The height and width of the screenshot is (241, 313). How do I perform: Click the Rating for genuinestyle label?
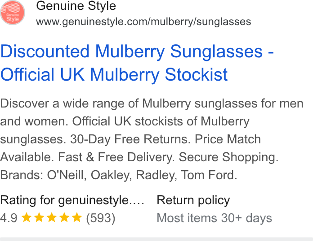[x=72, y=200]
